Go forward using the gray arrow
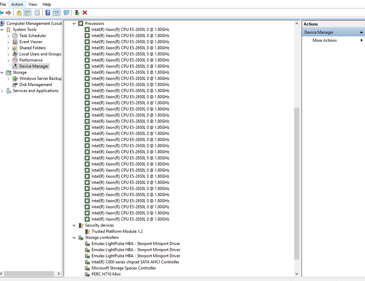This screenshot has height=281, width=365. coord(8,13)
